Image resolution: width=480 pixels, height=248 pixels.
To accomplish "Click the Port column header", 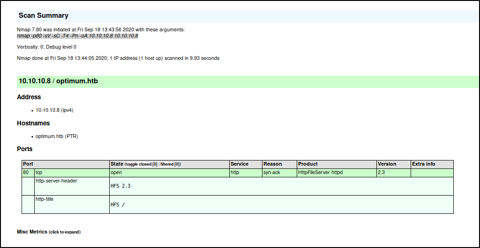I will point(66,164).
